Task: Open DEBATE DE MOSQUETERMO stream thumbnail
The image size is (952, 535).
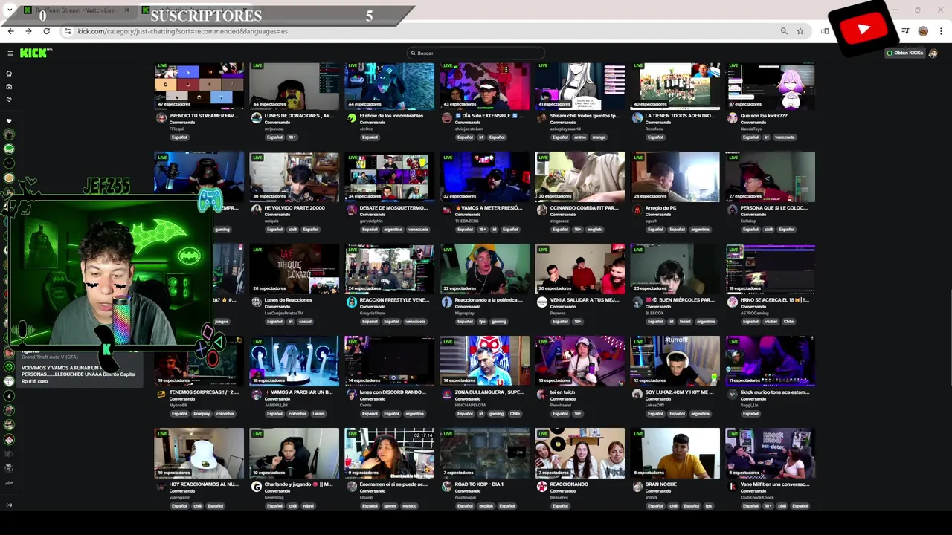Action: 389,177
